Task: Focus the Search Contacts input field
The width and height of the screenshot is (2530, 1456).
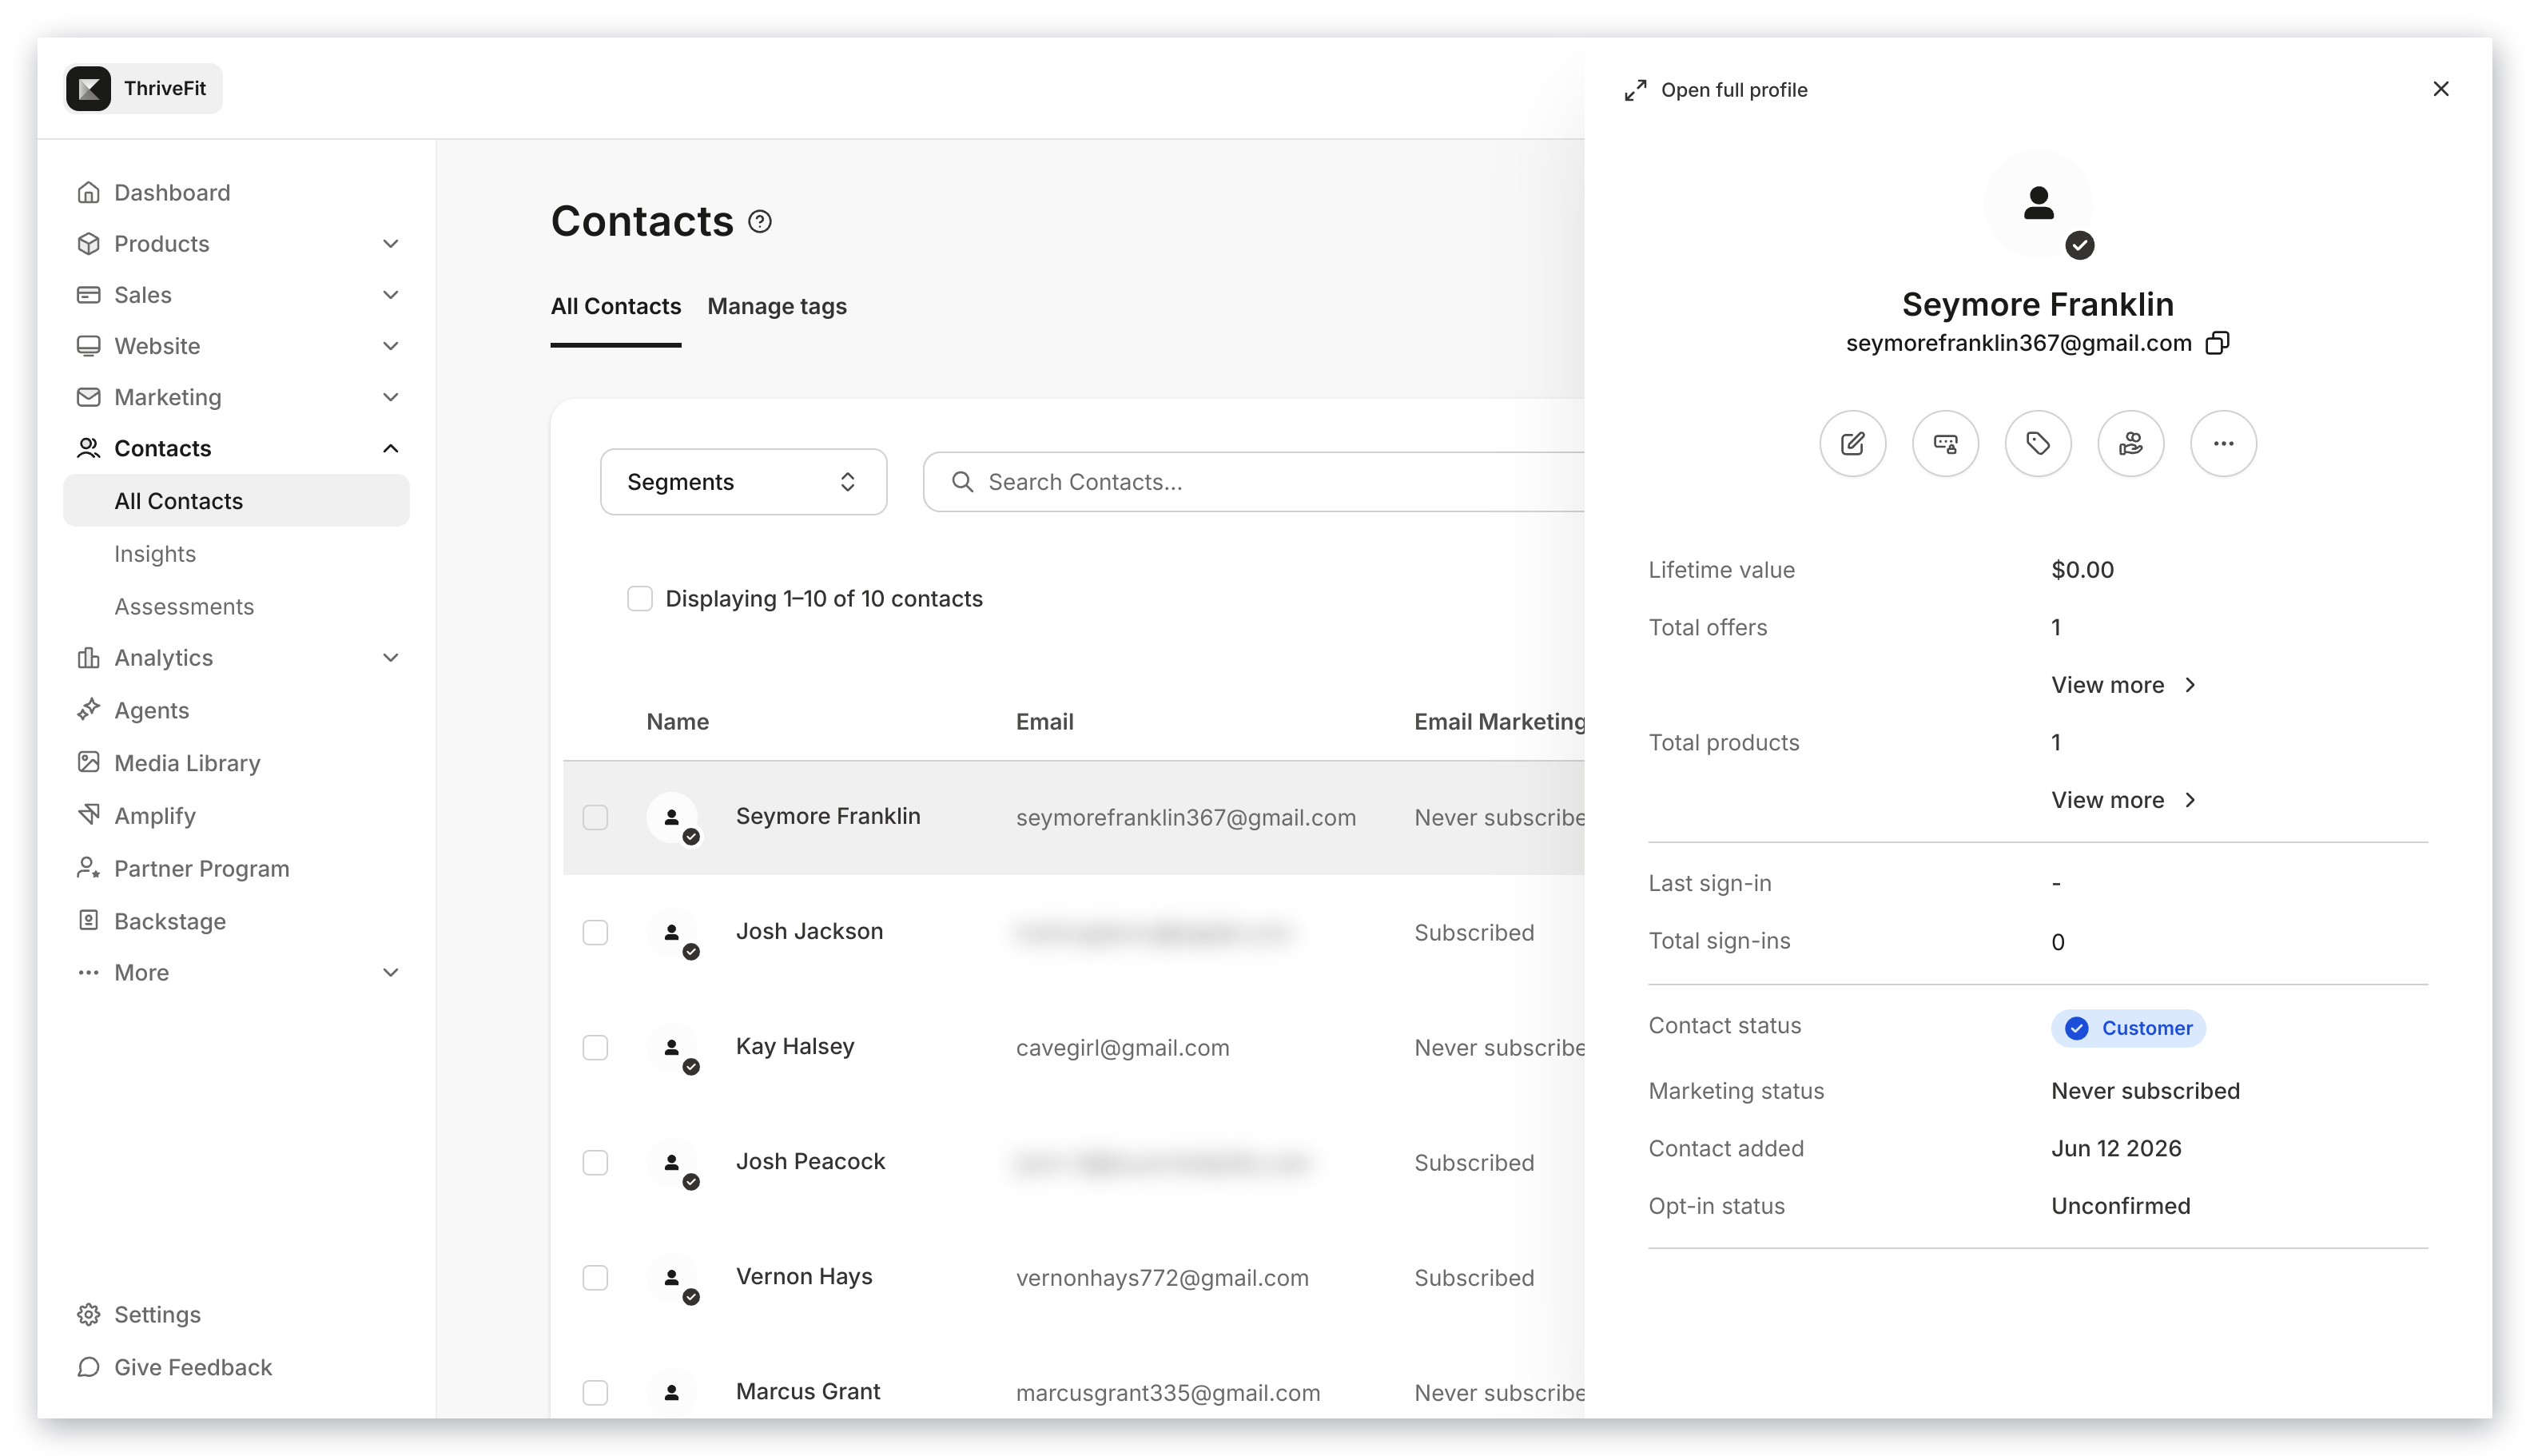Action: (1254, 482)
